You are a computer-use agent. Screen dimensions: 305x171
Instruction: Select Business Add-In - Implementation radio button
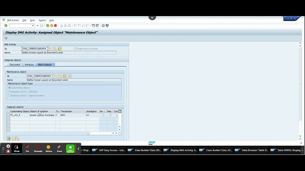click(9, 96)
